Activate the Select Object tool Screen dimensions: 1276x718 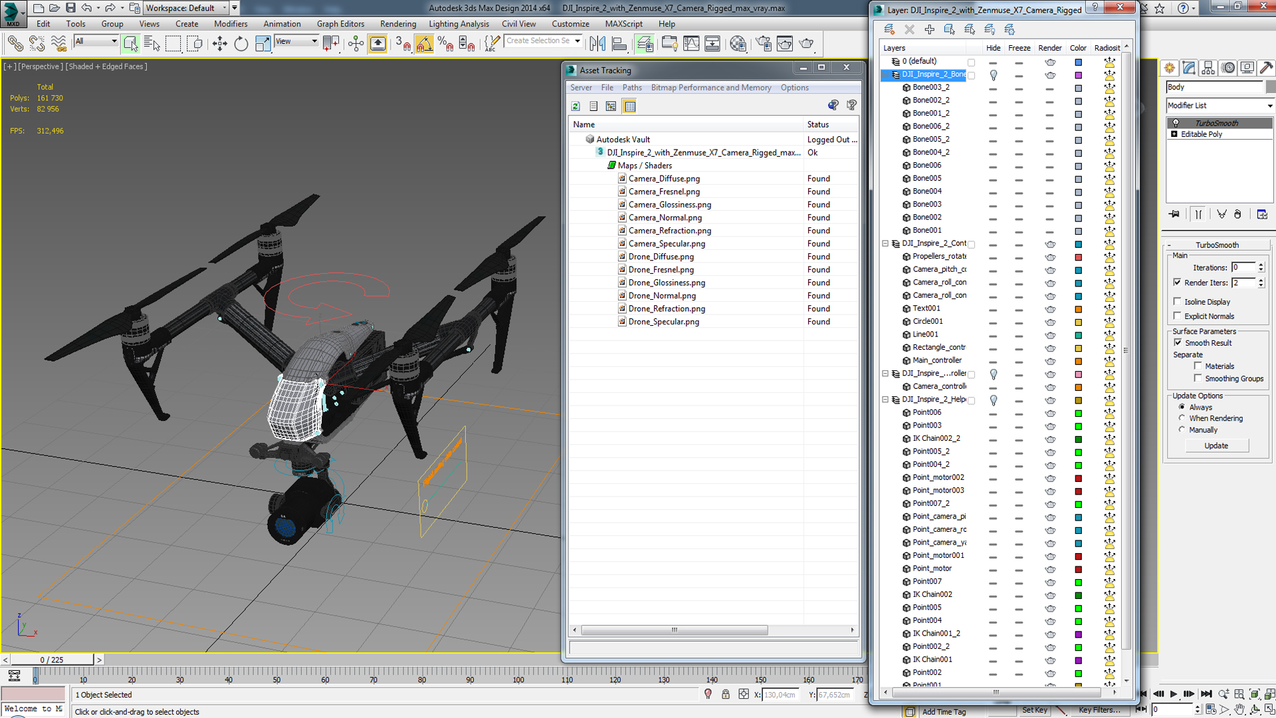click(x=130, y=44)
